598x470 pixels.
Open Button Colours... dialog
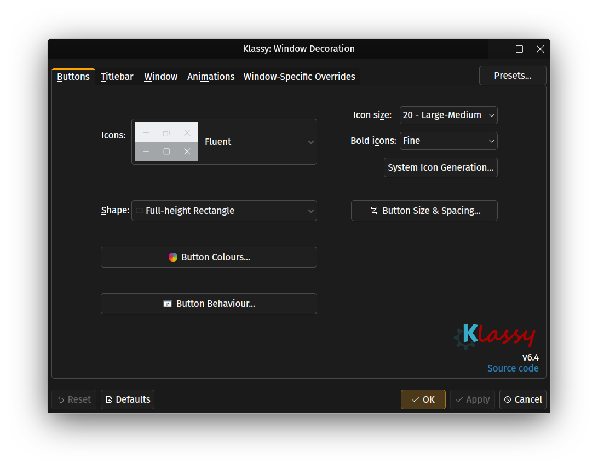[209, 257]
